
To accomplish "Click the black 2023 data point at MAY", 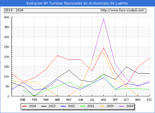I will pyautogui.click(x=69, y=70).
